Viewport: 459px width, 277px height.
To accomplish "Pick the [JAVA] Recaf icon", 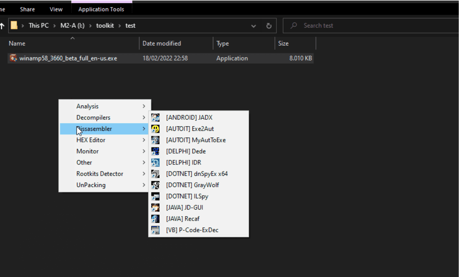I will pyautogui.click(x=155, y=219).
